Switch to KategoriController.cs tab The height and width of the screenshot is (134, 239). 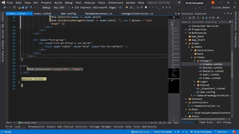coord(137,13)
